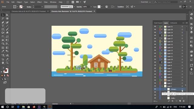Toggle visibility of Layer 3
This screenshot has width=194, height=109.
coord(155,80)
